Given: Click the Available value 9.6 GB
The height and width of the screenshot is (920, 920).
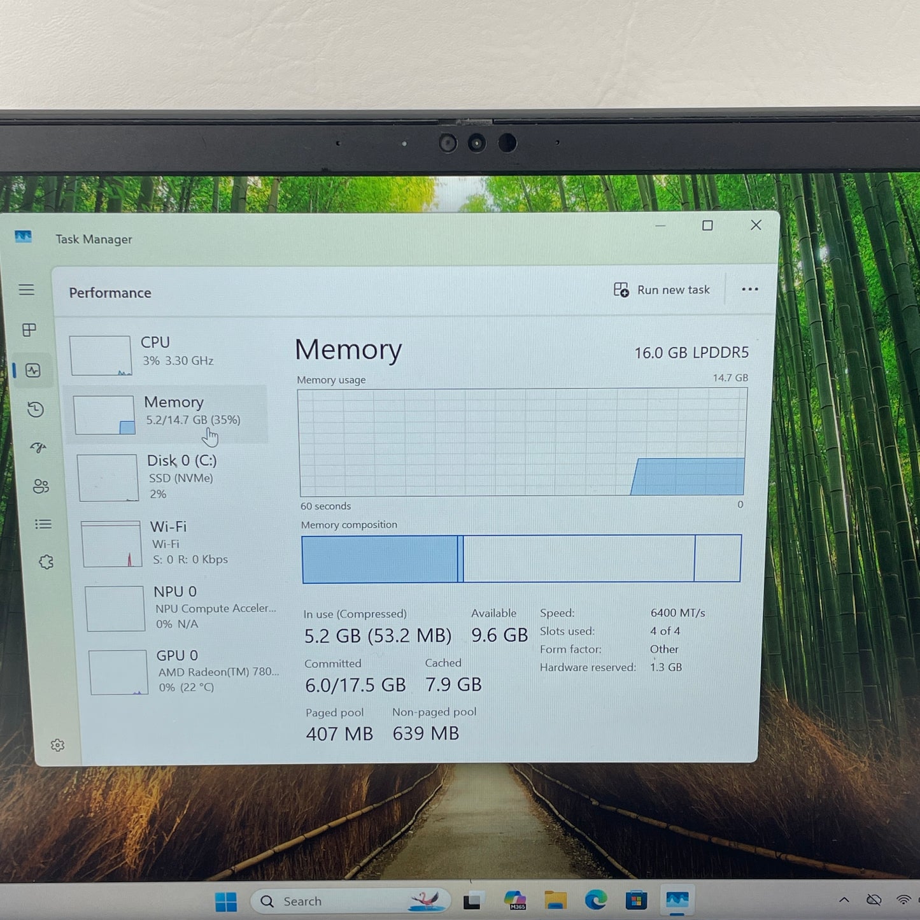Looking at the screenshot, I should [499, 635].
